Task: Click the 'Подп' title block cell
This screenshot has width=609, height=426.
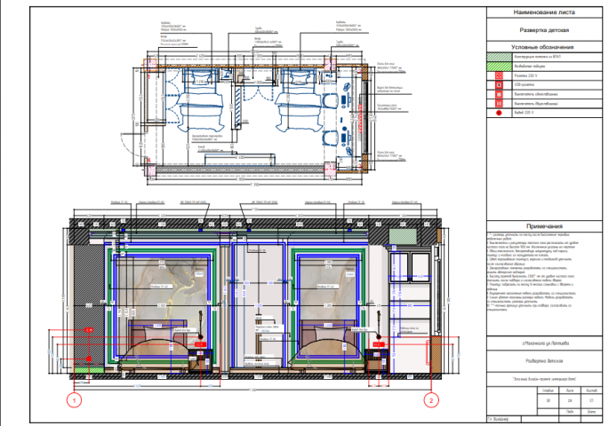Action: point(569,412)
